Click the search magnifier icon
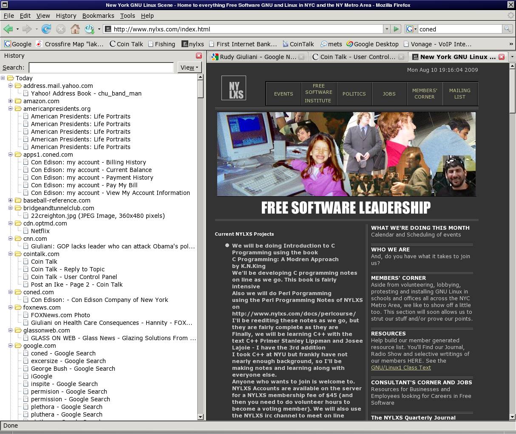Screen dimensions: 516x434 tap(507, 29)
